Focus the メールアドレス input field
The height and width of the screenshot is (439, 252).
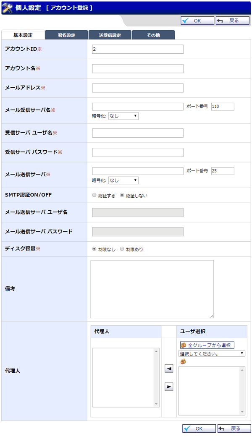pos(138,88)
